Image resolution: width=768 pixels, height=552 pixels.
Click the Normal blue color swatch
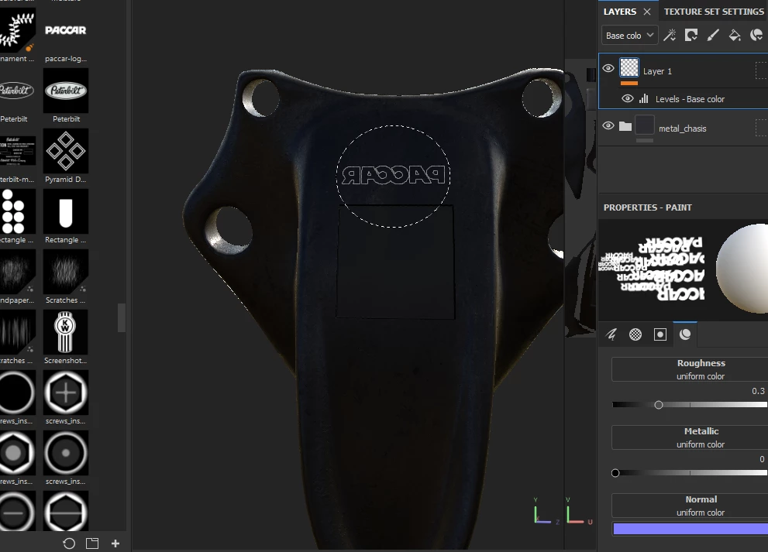click(x=691, y=529)
